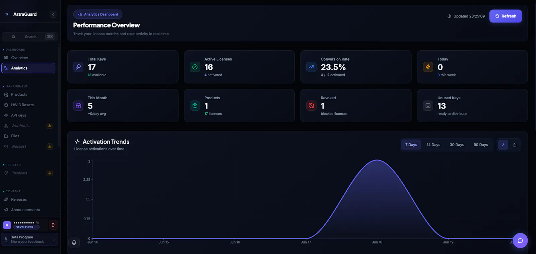Select Analytics in the sidebar
The height and width of the screenshot is (254, 536).
[28, 68]
